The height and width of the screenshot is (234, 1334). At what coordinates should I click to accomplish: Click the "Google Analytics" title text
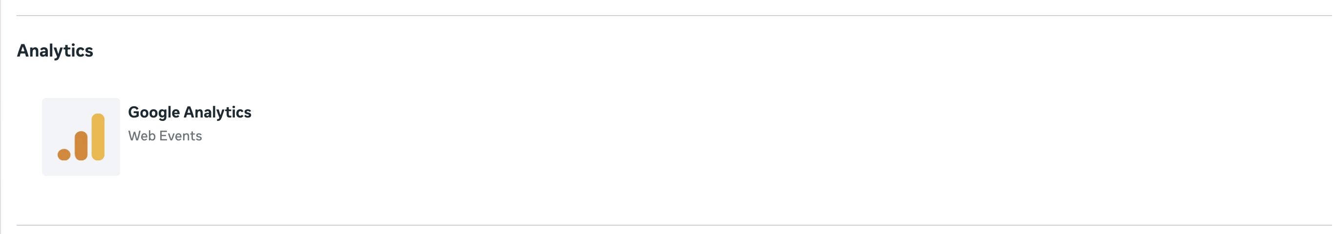tap(189, 112)
